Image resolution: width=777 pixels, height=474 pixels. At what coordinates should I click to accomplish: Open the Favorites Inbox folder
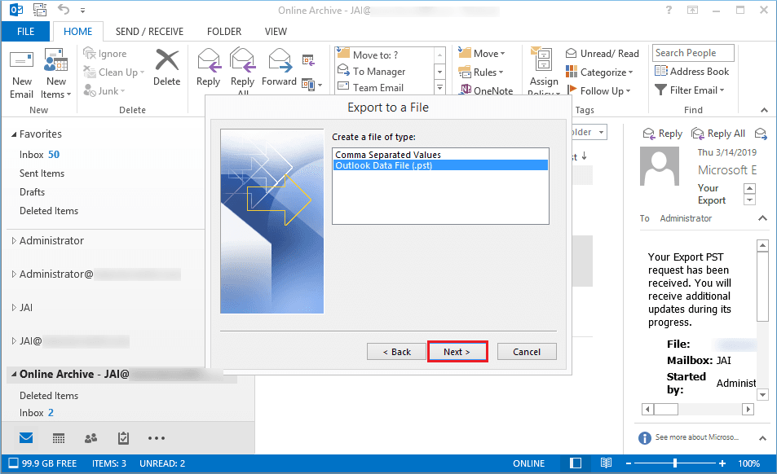pos(40,155)
